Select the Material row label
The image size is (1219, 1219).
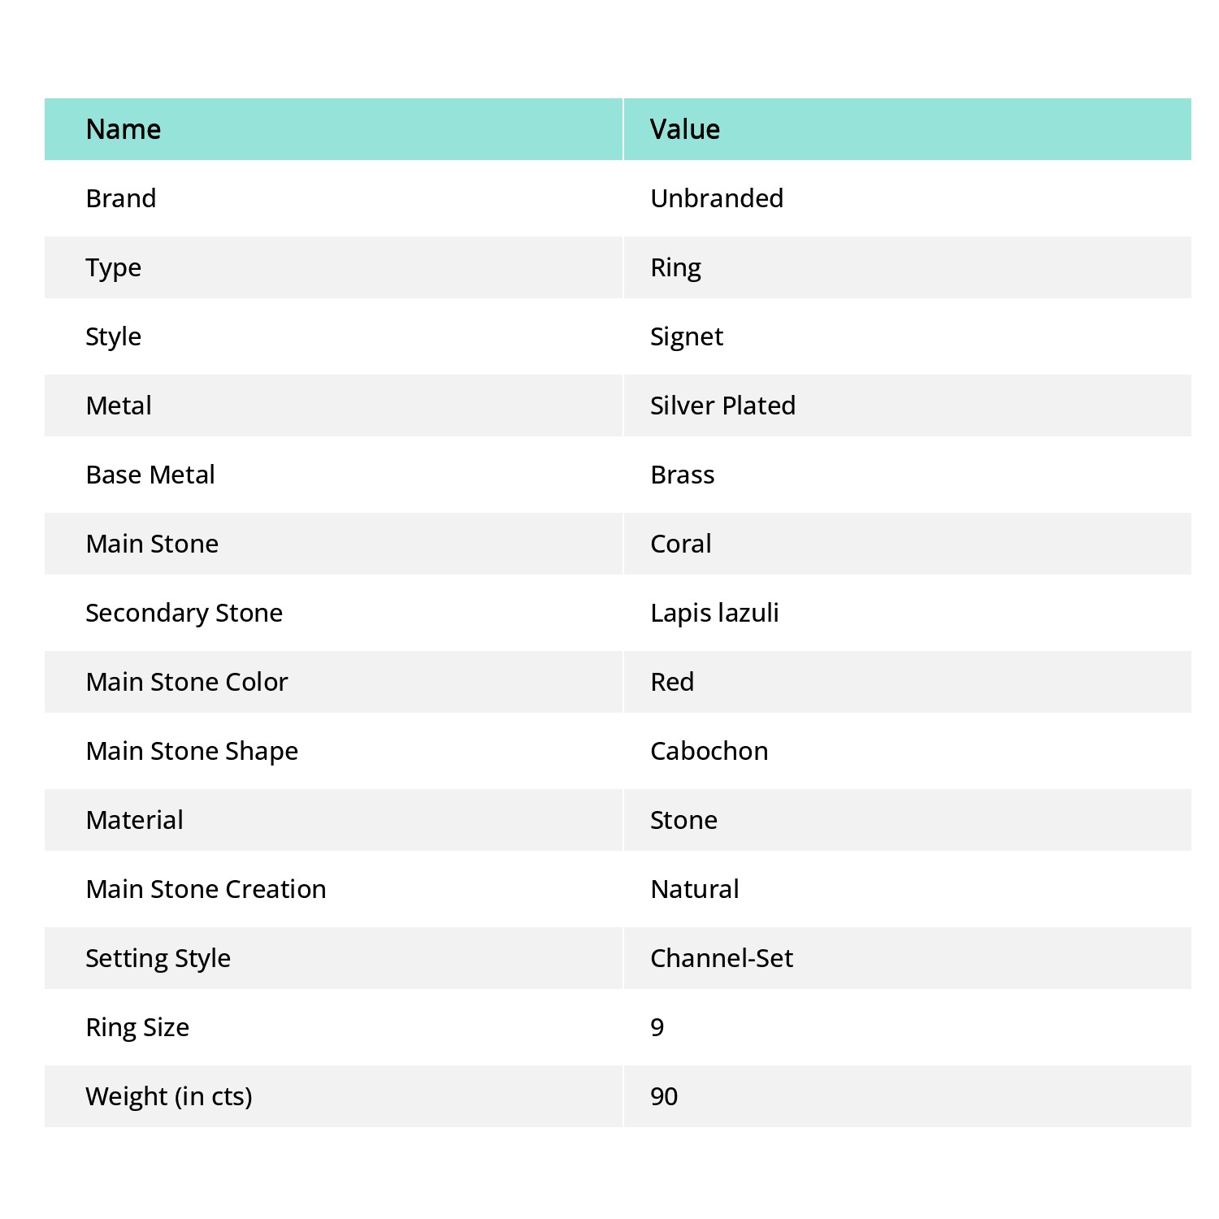tap(135, 820)
